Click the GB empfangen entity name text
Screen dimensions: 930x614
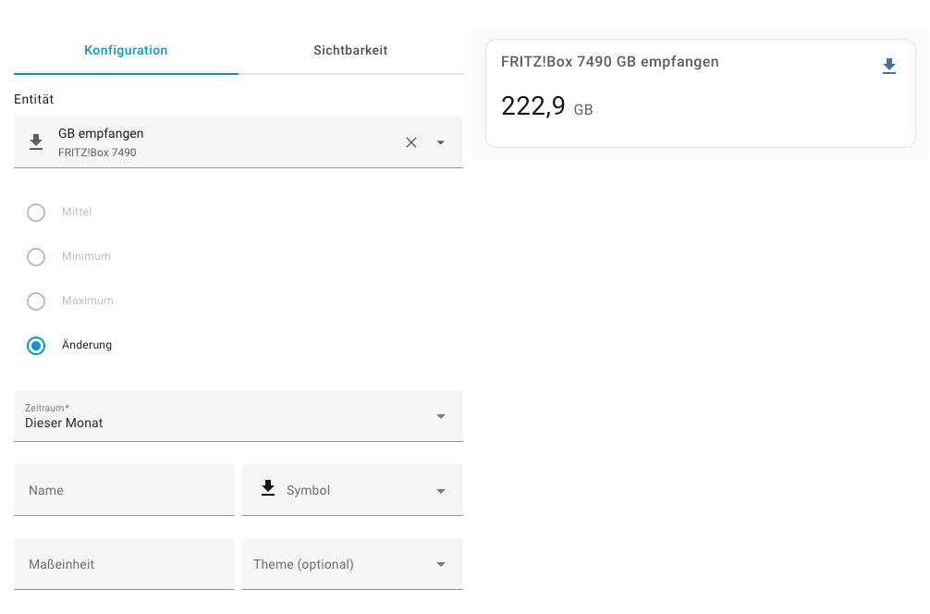coord(101,134)
